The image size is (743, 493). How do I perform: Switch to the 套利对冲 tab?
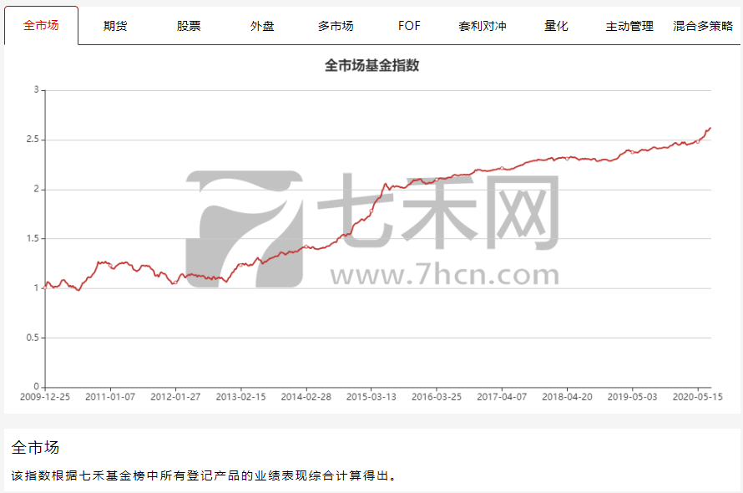(483, 26)
